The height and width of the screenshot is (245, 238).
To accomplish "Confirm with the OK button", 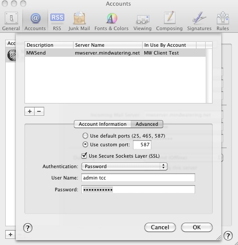I will [197, 227].
